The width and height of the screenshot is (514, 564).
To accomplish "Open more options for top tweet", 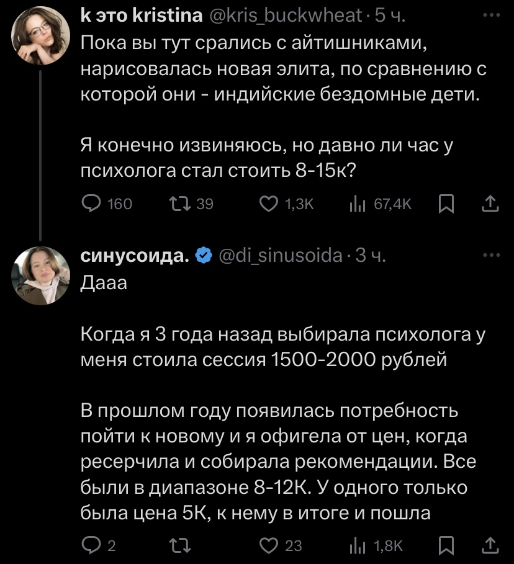I will click(x=490, y=15).
